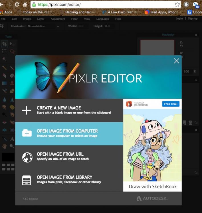The image size is (202, 213).
Task: Choose Open Image from Computer
Action: coord(69,134)
